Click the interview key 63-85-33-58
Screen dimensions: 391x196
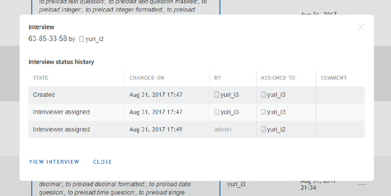coord(47,39)
